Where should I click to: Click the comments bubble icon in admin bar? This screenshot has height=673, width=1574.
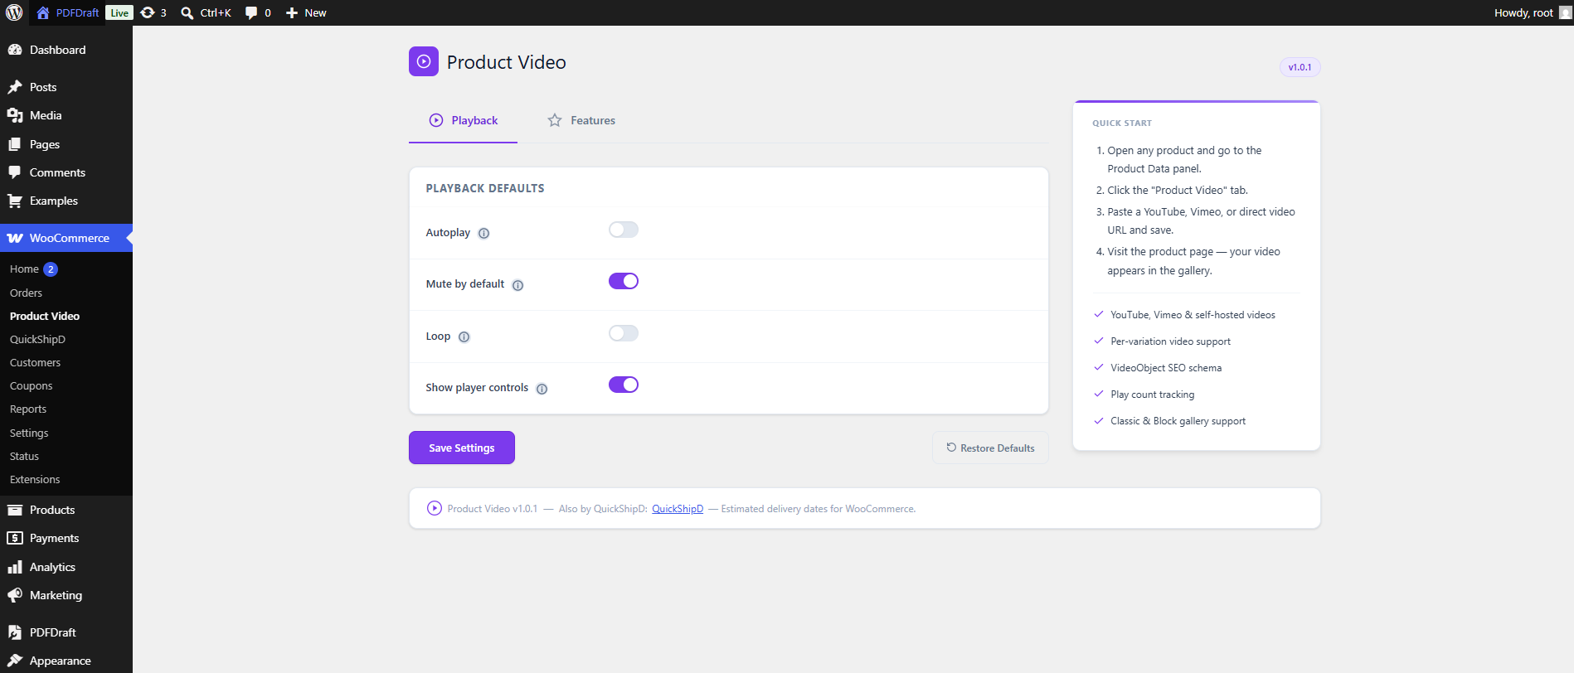click(x=251, y=12)
